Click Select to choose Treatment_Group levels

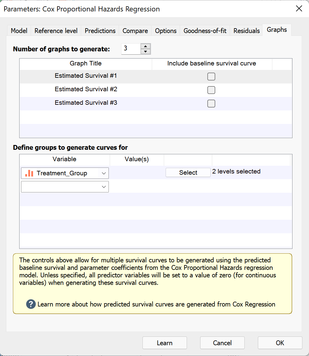pos(188,172)
